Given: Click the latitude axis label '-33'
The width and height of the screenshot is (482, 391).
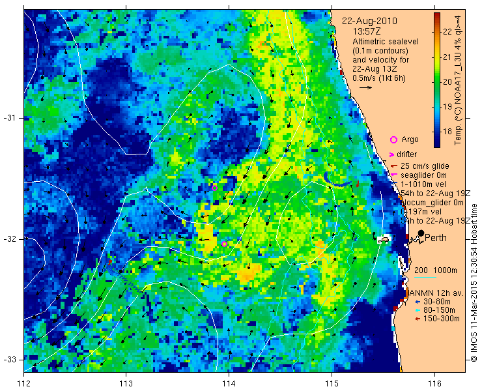Looking at the screenshot, I should point(9,360).
